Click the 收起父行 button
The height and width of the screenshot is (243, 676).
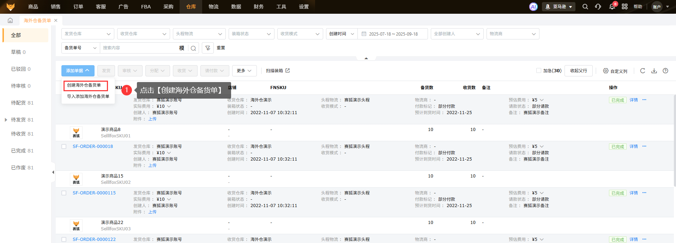(578, 71)
